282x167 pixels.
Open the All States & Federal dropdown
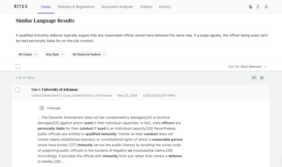click(89, 54)
